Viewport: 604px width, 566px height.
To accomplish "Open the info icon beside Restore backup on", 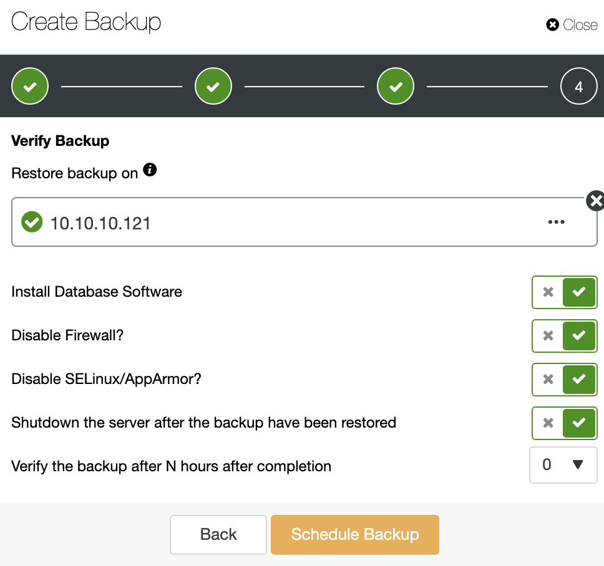I will [x=150, y=170].
